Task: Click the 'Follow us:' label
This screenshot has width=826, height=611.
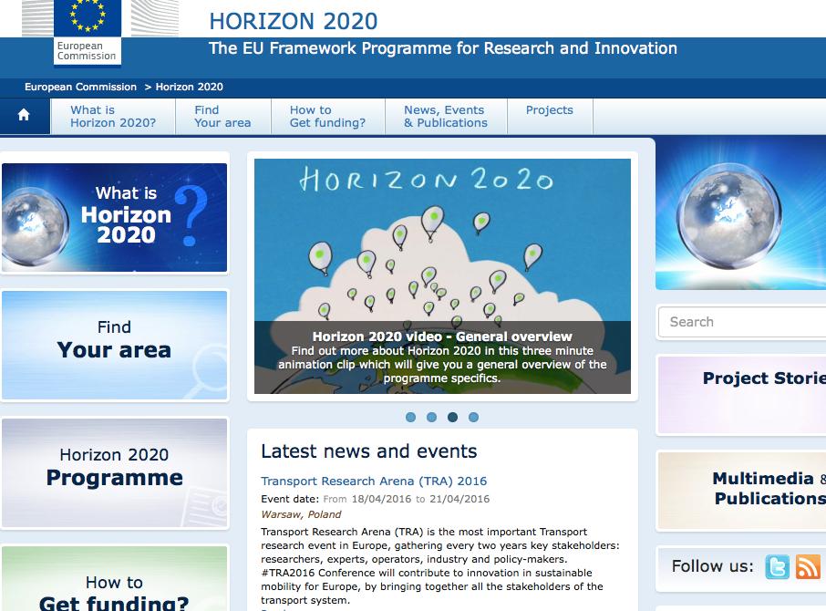Action: pyautogui.click(x=712, y=566)
